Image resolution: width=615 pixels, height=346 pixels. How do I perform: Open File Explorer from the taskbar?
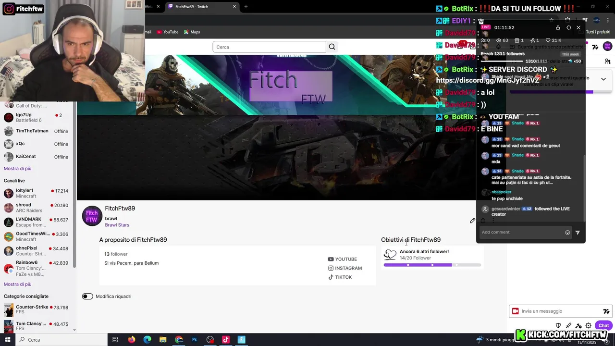coord(163,339)
